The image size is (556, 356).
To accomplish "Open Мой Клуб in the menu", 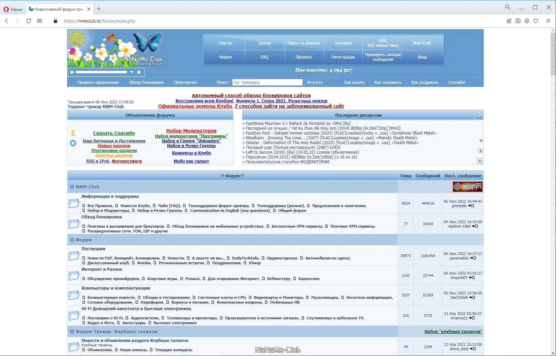I will point(422,43).
